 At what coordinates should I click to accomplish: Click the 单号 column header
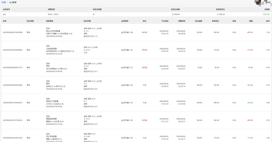tap(5, 21)
